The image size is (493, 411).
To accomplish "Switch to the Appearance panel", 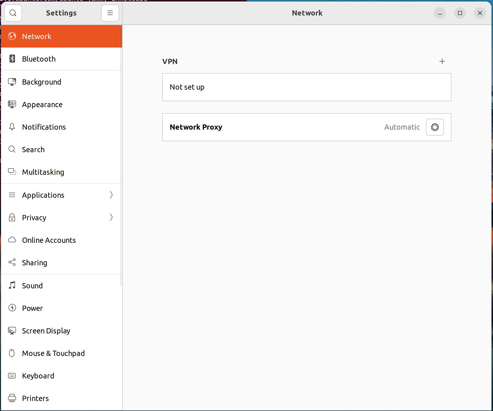I will click(x=62, y=104).
